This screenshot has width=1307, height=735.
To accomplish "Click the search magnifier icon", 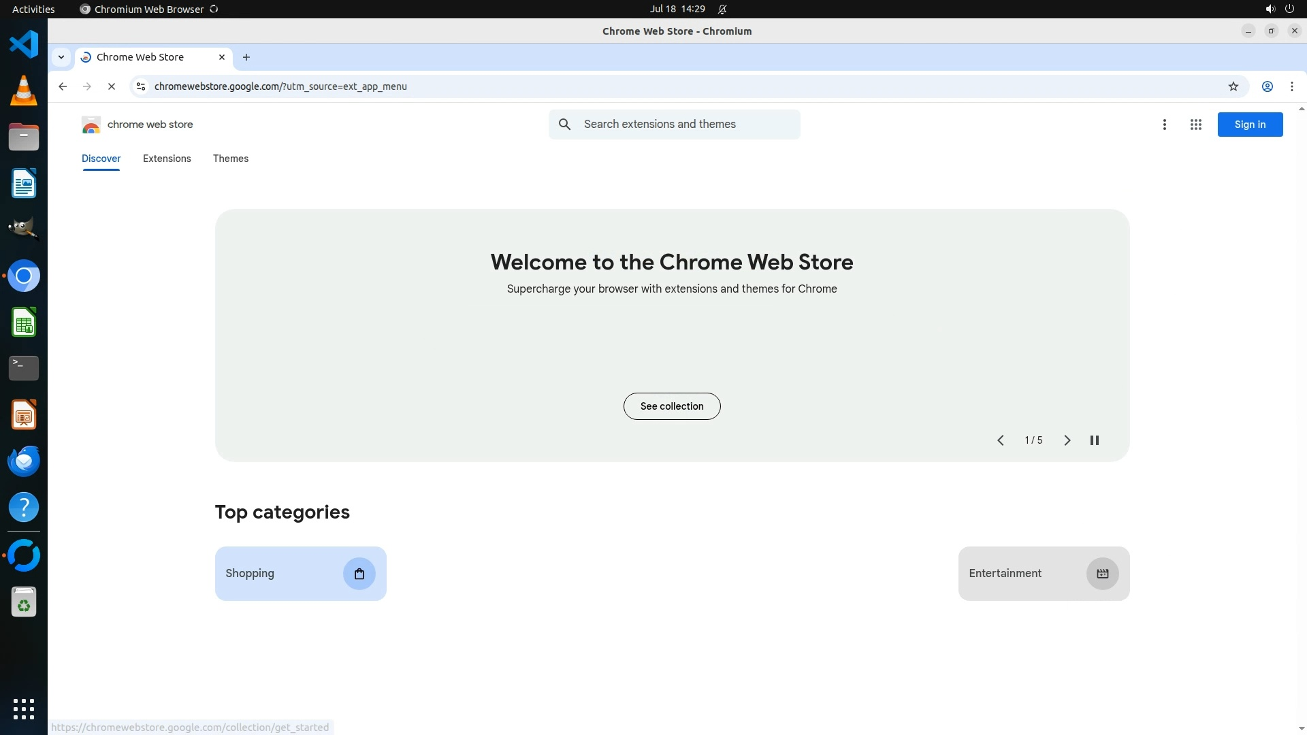I will (x=564, y=125).
